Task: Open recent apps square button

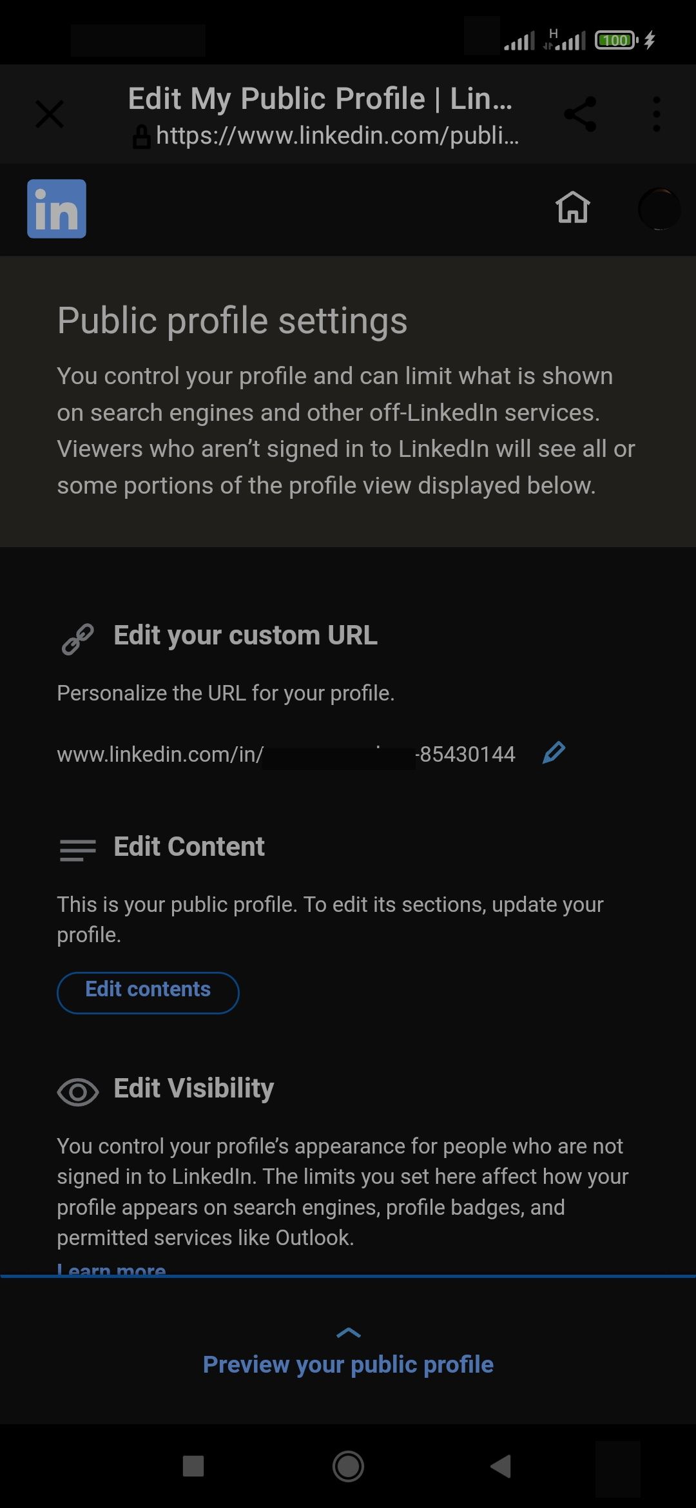Action: [x=193, y=1466]
